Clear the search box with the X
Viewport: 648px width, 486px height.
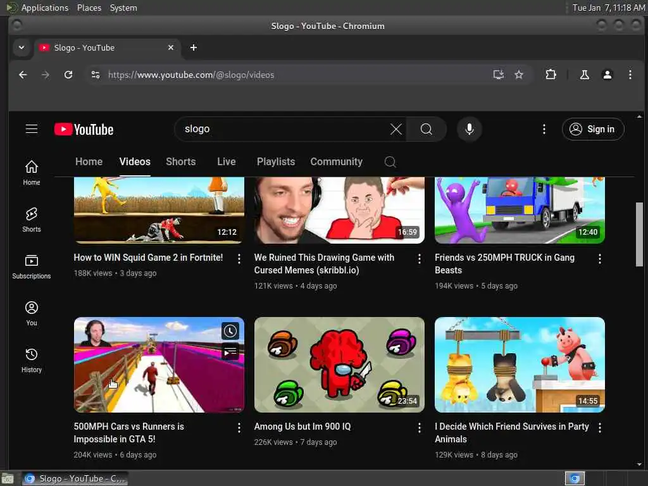[396, 129]
